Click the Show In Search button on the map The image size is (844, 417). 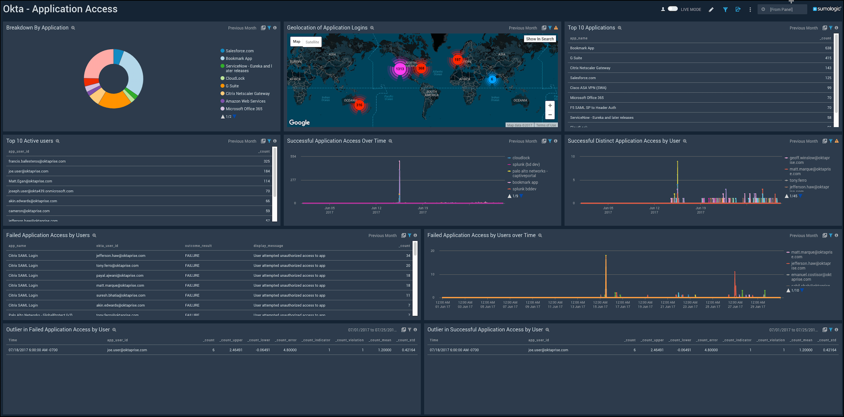pyautogui.click(x=540, y=39)
